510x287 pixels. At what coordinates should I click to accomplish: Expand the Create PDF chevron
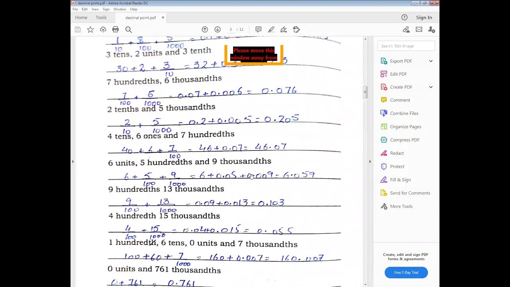coord(431,87)
